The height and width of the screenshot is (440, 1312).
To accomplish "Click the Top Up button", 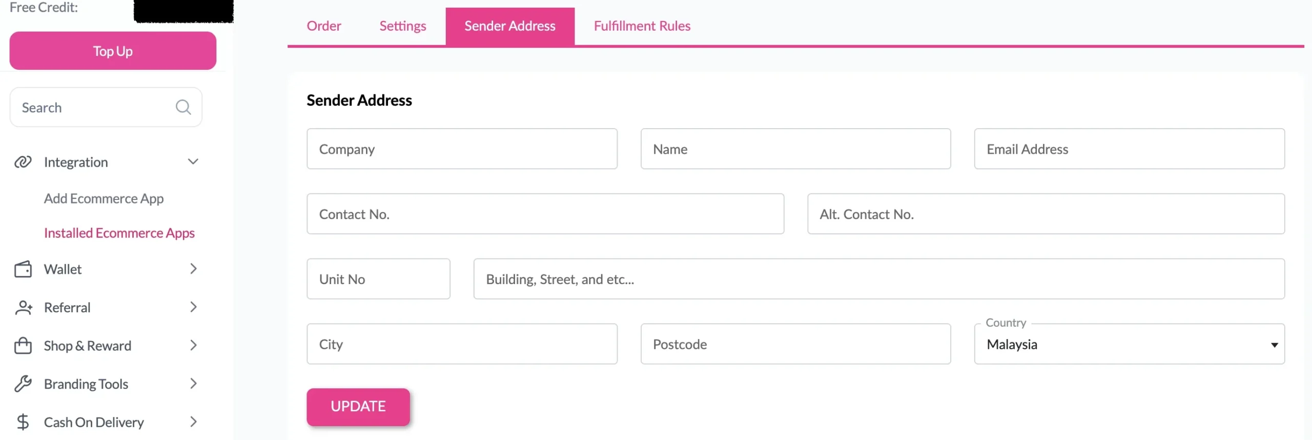I will (113, 51).
